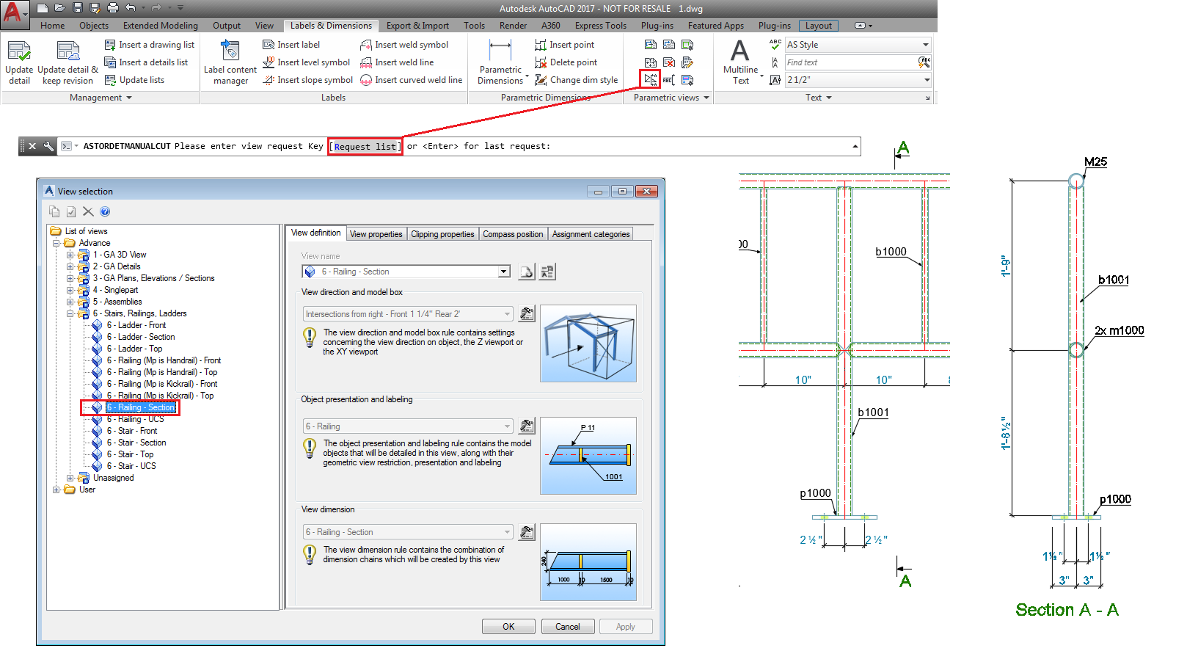Click the Plot printer icon in quick access

(112, 8)
